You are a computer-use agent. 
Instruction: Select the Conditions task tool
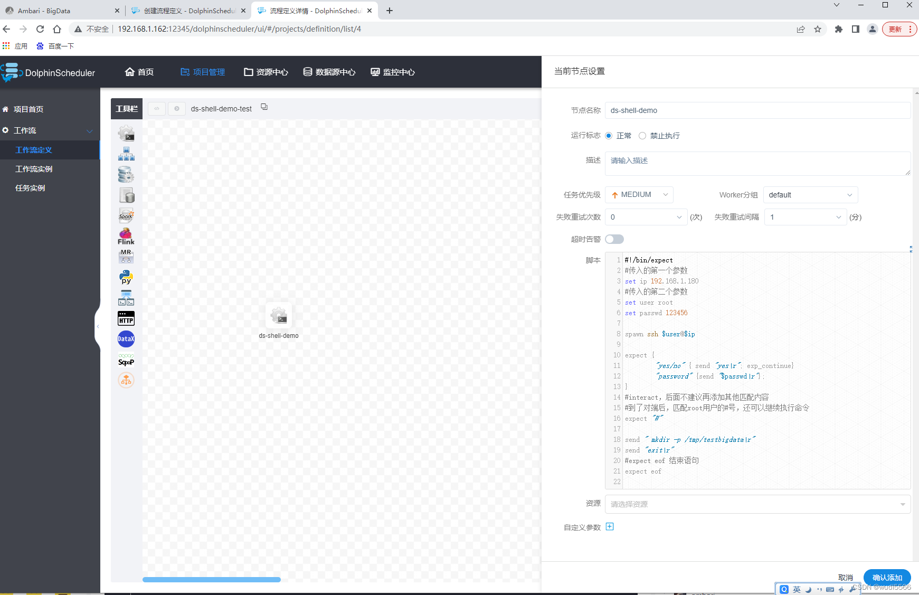tap(126, 380)
